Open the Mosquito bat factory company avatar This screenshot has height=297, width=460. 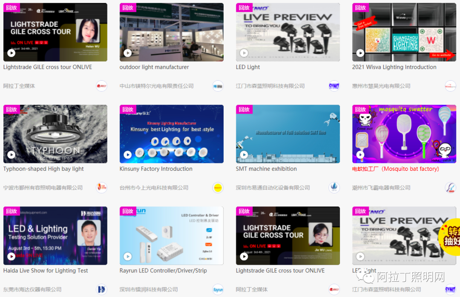(450, 187)
